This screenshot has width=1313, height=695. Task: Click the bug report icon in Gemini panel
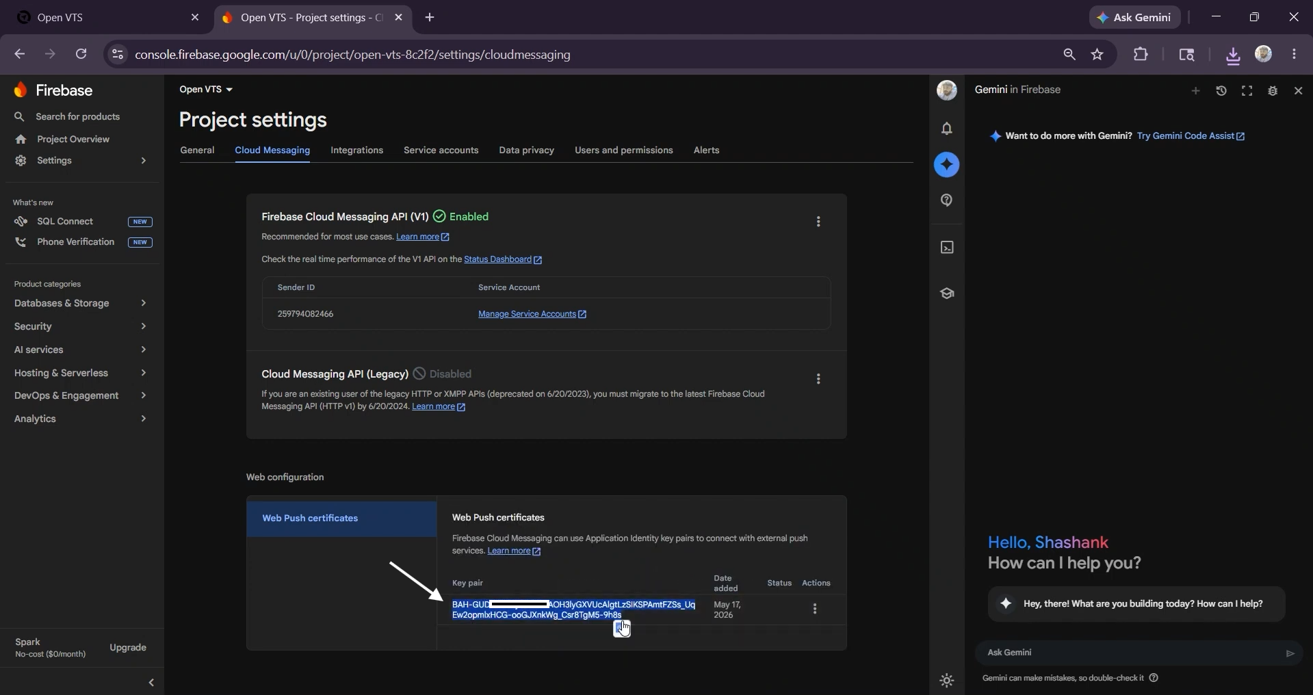pyautogui.click(x=1273, y=91)
